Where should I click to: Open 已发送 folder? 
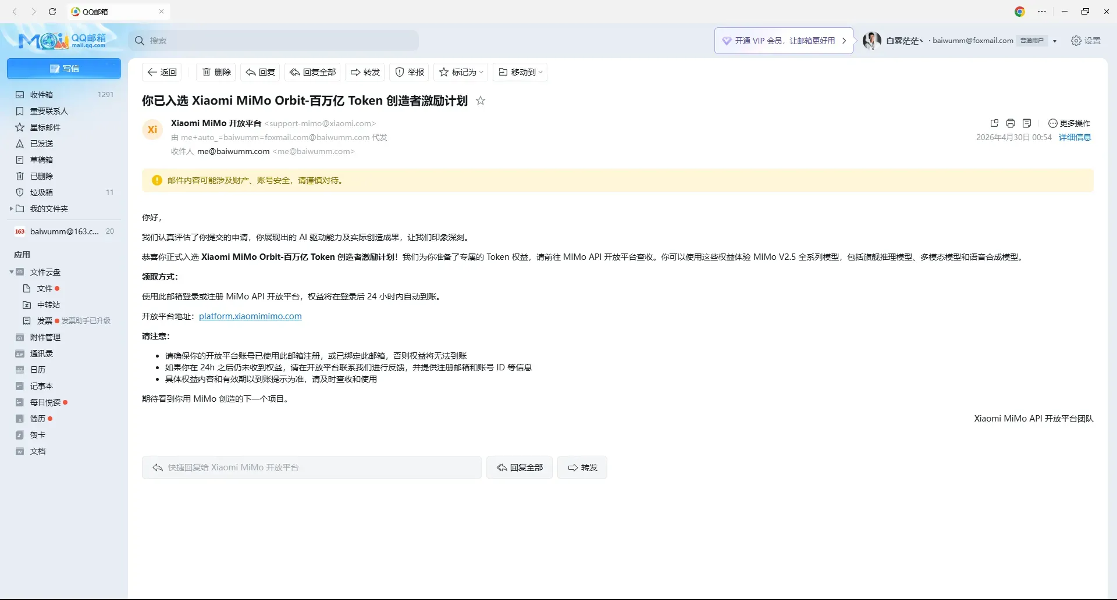64,144
